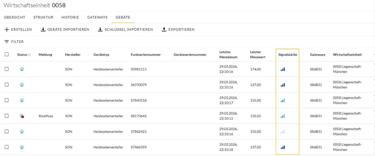Sort by the Geräteseriennummer column header

point(190,55)
